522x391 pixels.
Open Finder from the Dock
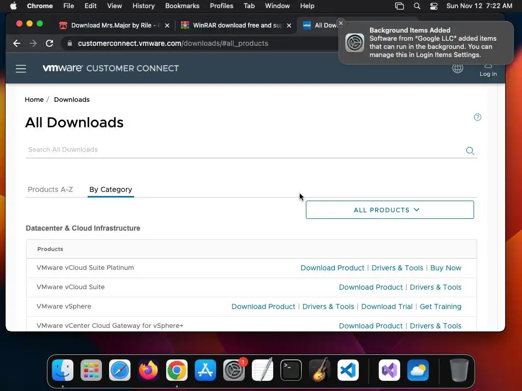coord(63,370)
